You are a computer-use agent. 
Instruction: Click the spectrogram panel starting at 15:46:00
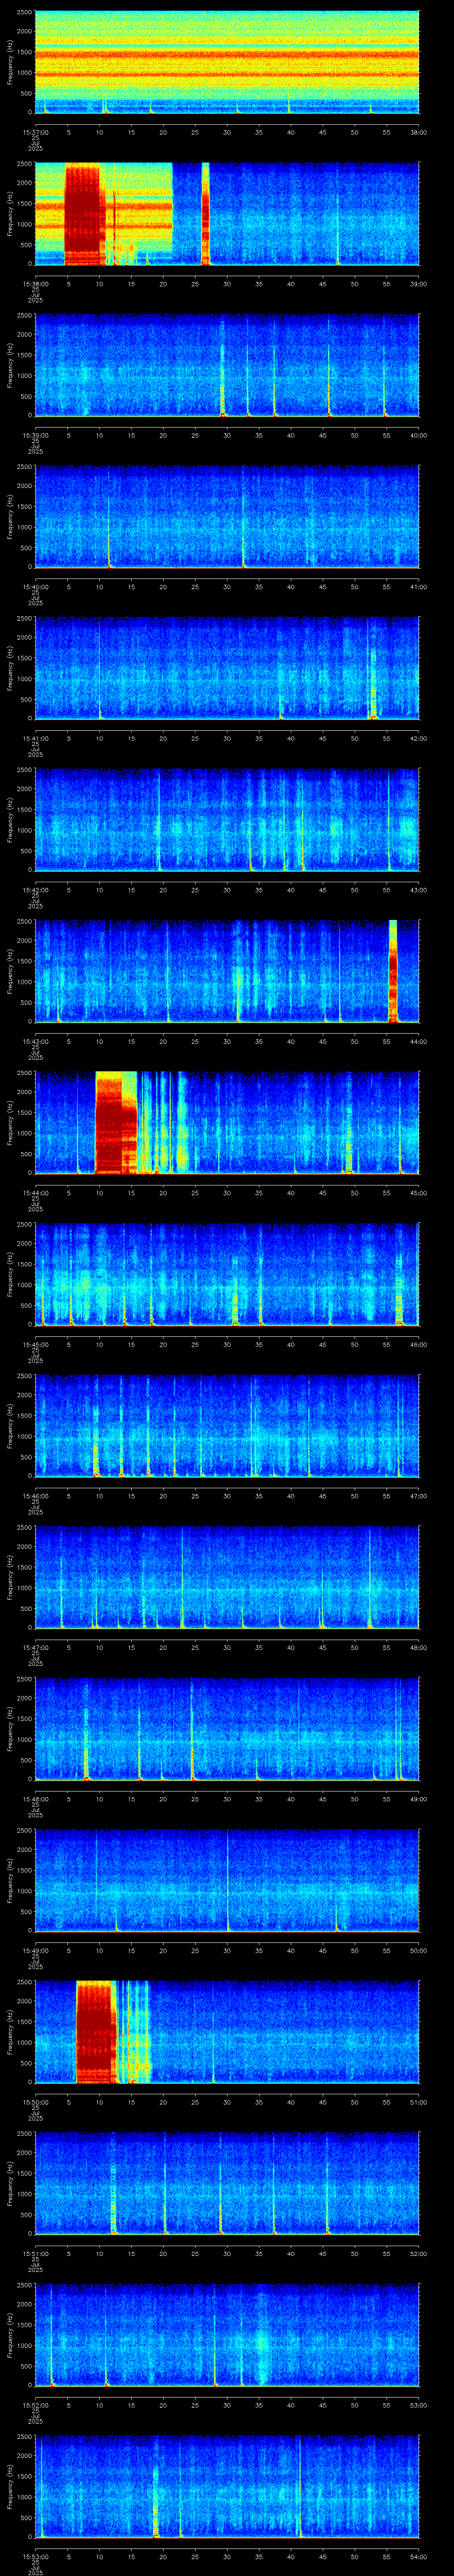click(227, 1426)
